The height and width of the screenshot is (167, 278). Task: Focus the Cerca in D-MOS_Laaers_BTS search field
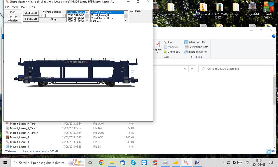[236, 69]
